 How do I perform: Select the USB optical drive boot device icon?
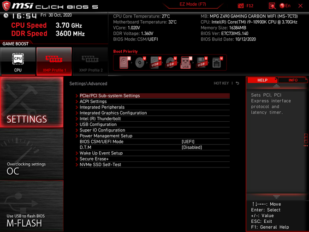pos(171,62)
